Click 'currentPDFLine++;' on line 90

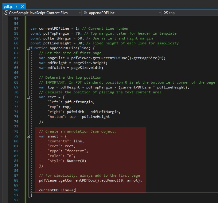click(x=57, y=190)
